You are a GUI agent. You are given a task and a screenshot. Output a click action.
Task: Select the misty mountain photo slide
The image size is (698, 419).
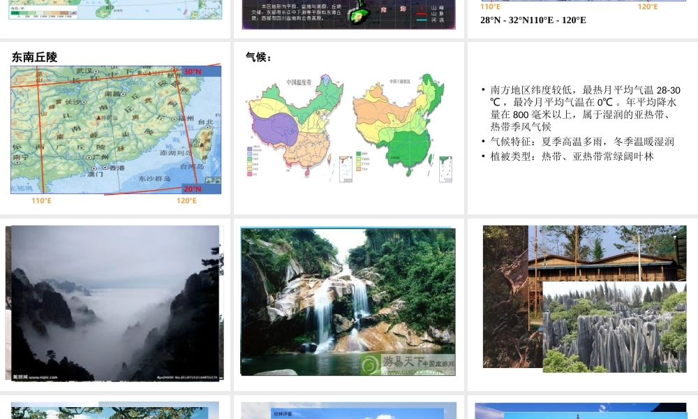tap(115, 304)
